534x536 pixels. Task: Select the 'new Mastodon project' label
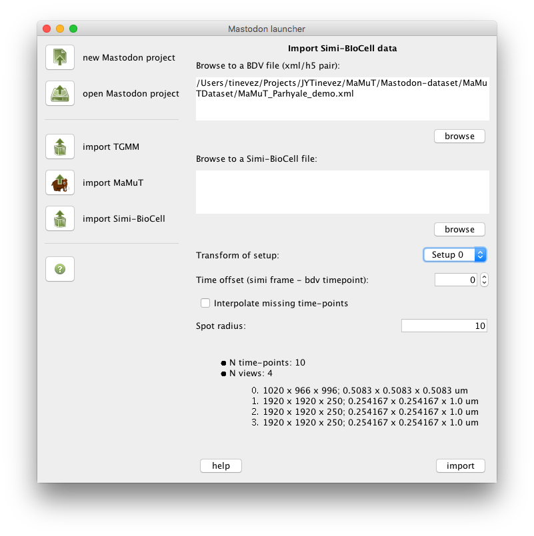129,57
